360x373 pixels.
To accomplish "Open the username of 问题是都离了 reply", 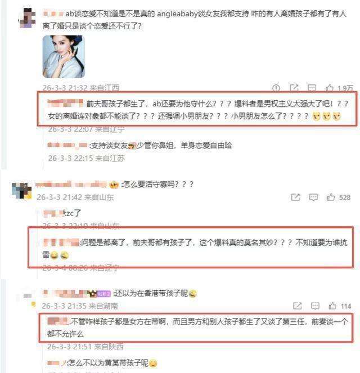I will [61, 242].
